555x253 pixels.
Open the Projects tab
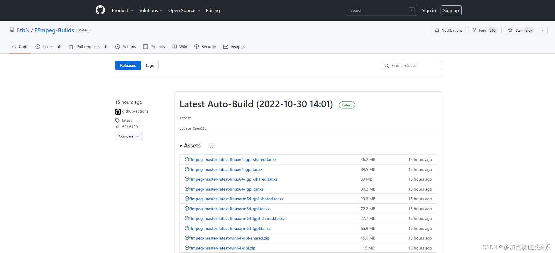154,47
